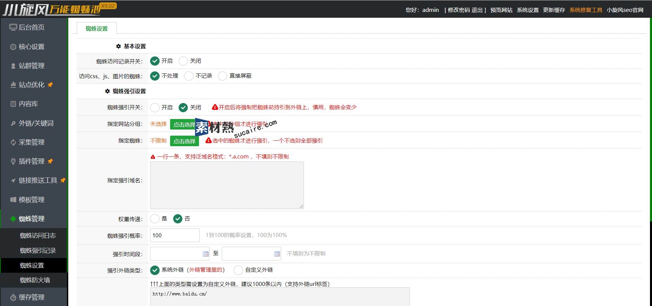This screenshot has width=652, height=306.
Task: Click the orange pin next to 插件管理
Action: pyautogui.click(x=50, y=161)
